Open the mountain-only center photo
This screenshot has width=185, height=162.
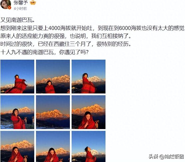coord(53,112)
